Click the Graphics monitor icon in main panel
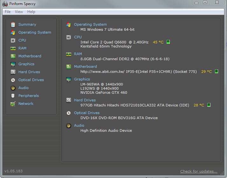This screenshot has width=227, height=178. [69, 79]
